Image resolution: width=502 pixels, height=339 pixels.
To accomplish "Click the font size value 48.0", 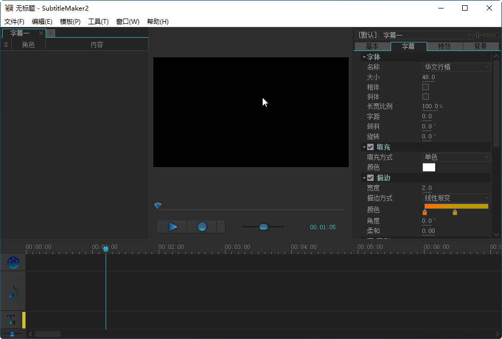I will pos(428,77).
